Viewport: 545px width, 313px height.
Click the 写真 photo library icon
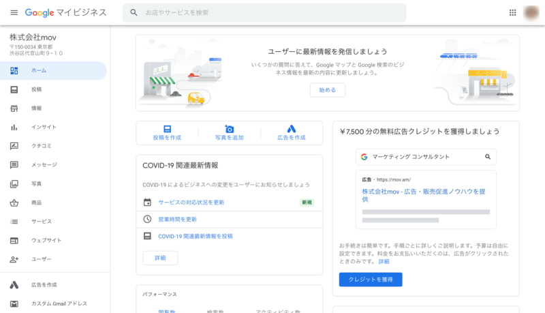click(x=14, y=183)
